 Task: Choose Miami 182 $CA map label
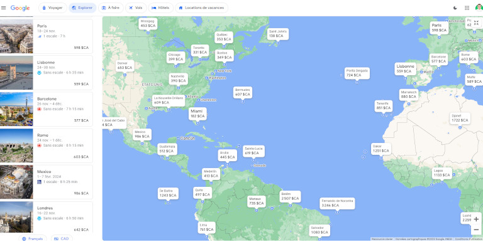pos(197,113)
